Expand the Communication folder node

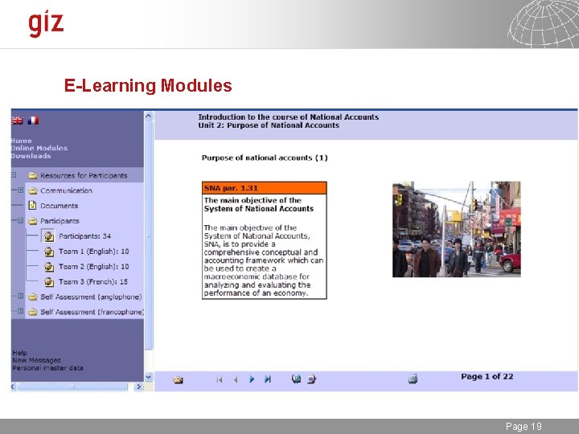click(x=20, y=190)
